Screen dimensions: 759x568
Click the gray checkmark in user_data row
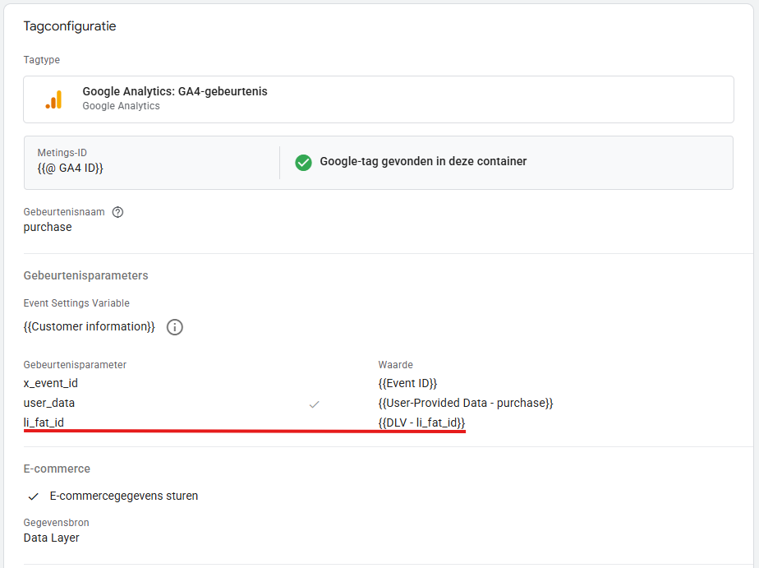point(314,404)
